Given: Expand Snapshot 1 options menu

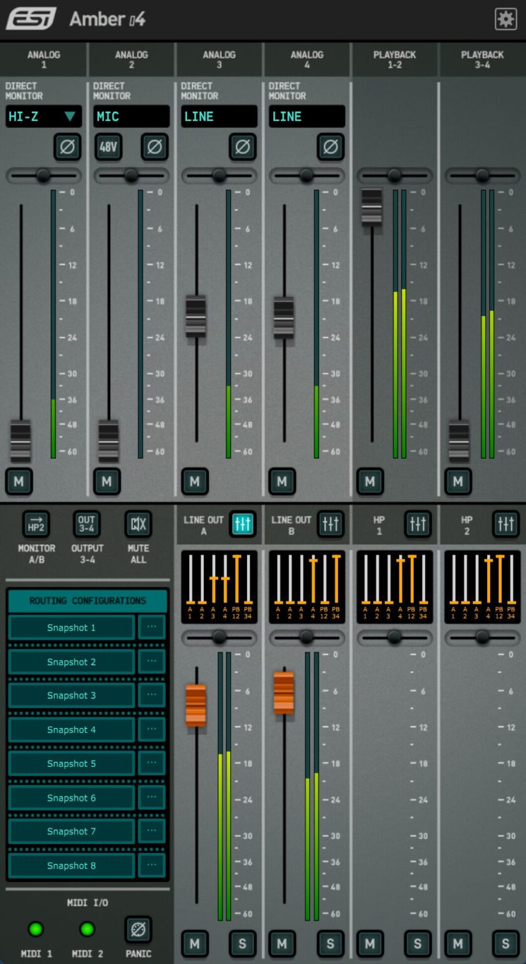Looking at the screenshot, I should click(152, 627).
